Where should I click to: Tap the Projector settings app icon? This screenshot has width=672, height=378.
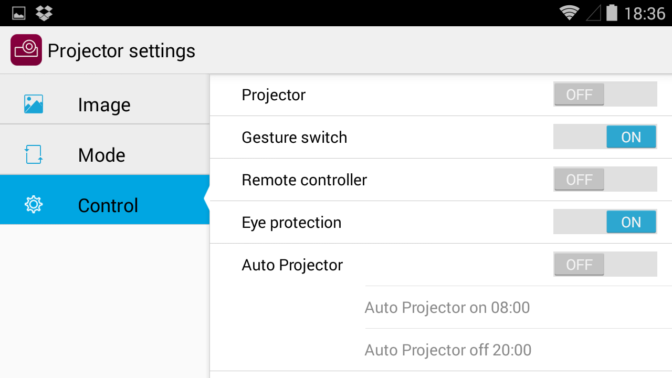coord(26,50)
